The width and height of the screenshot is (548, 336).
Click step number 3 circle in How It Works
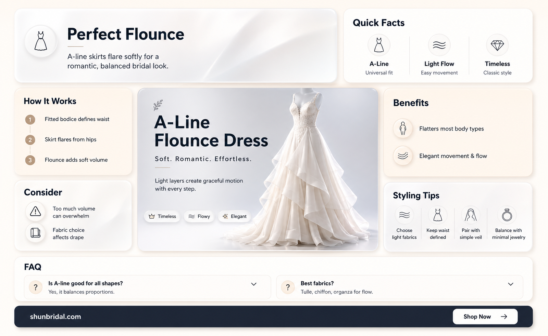(30, 160)
